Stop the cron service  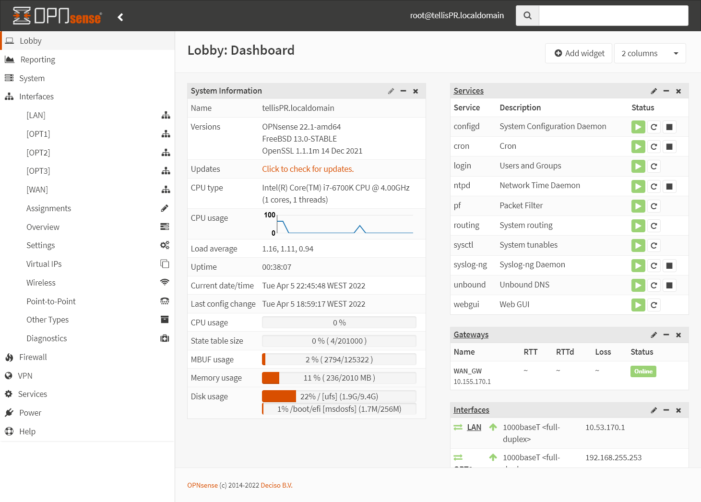(x=669, y=147)
